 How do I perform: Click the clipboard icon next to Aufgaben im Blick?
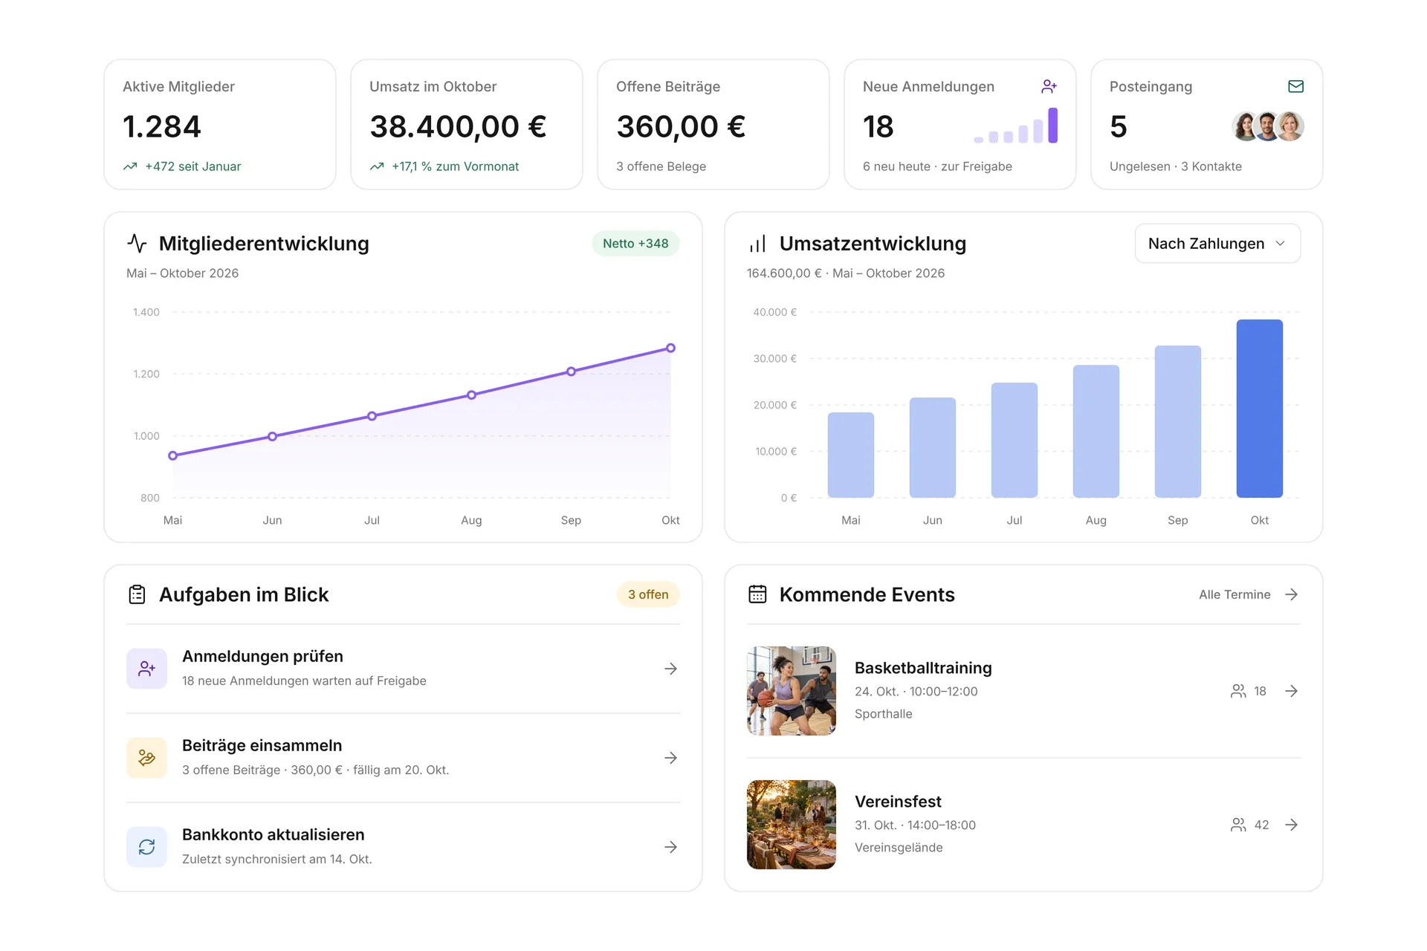(x=137, y=594)
